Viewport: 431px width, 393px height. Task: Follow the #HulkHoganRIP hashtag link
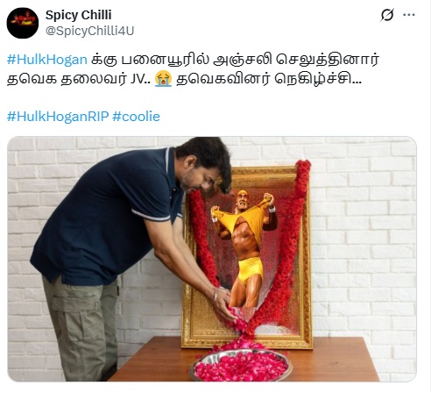click(x=58, y=117)
